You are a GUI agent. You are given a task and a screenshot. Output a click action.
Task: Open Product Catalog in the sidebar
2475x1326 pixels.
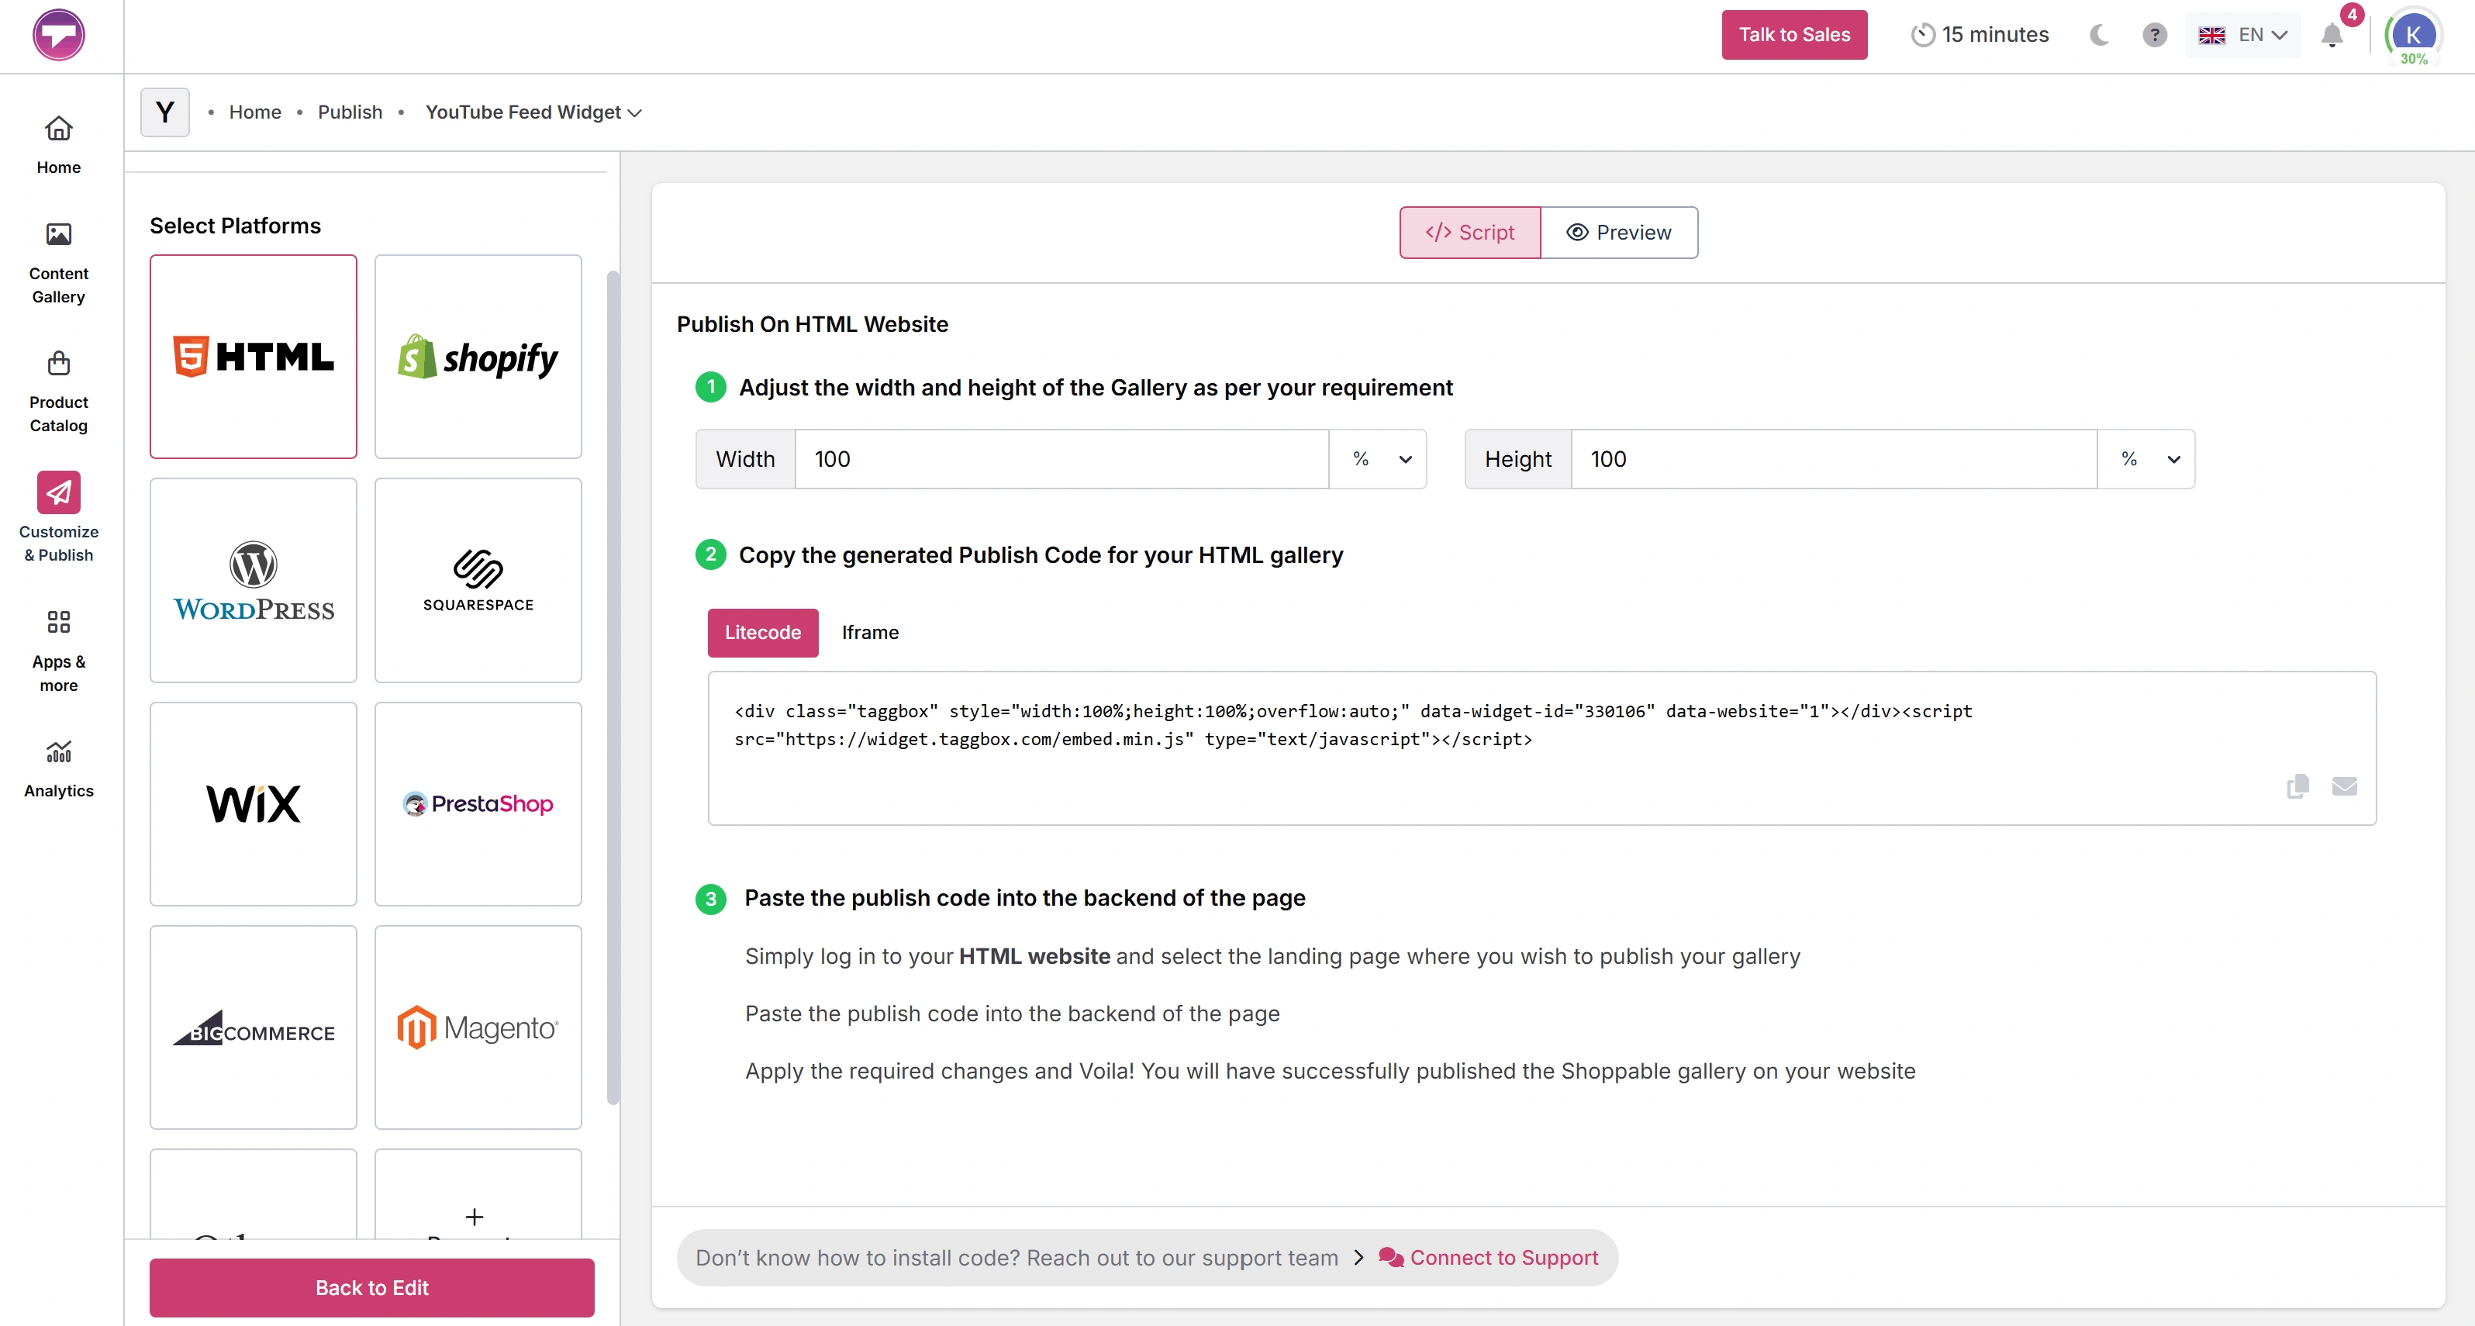click(59, 392)
